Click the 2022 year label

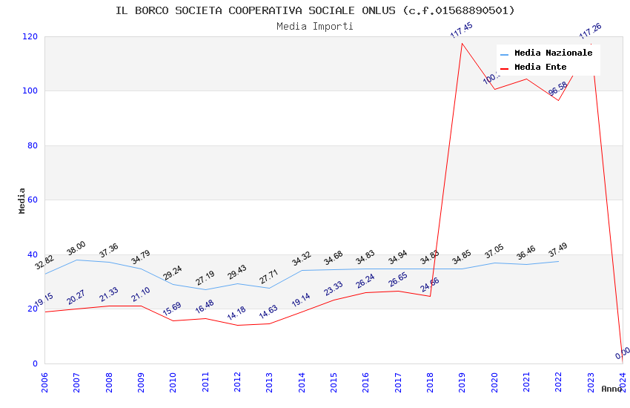[x=559, y=382]
